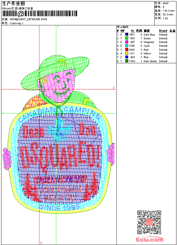
Task: Click the 'Red' description text
Action: [x=146, y=50]
